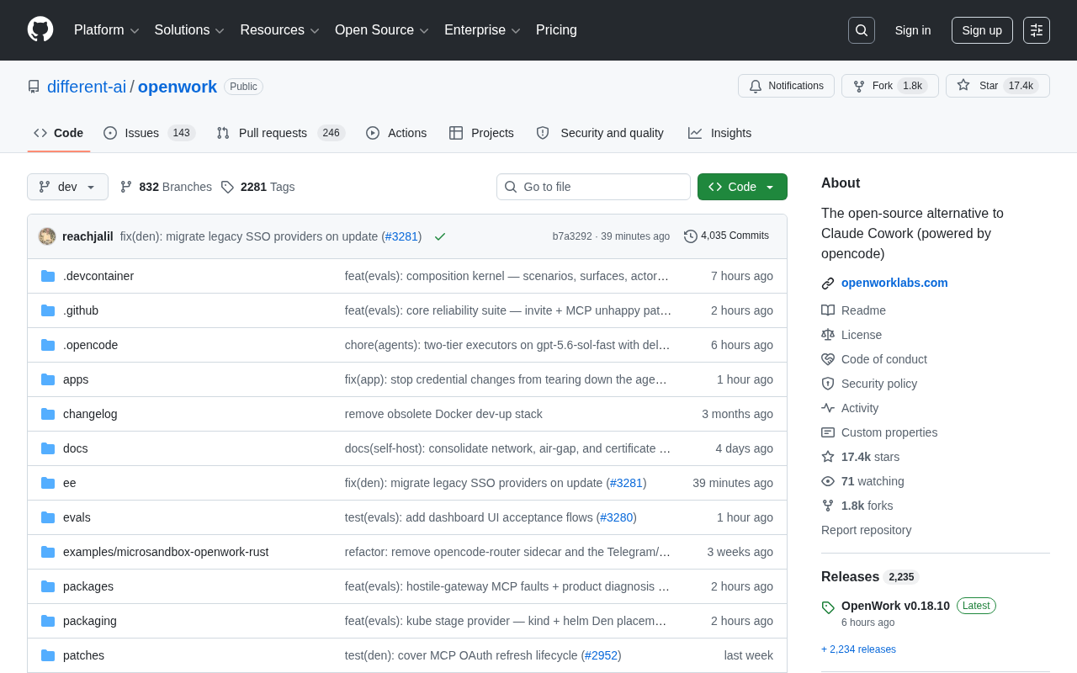
Task: Click the .github folder icon
Action: [48, 310]
